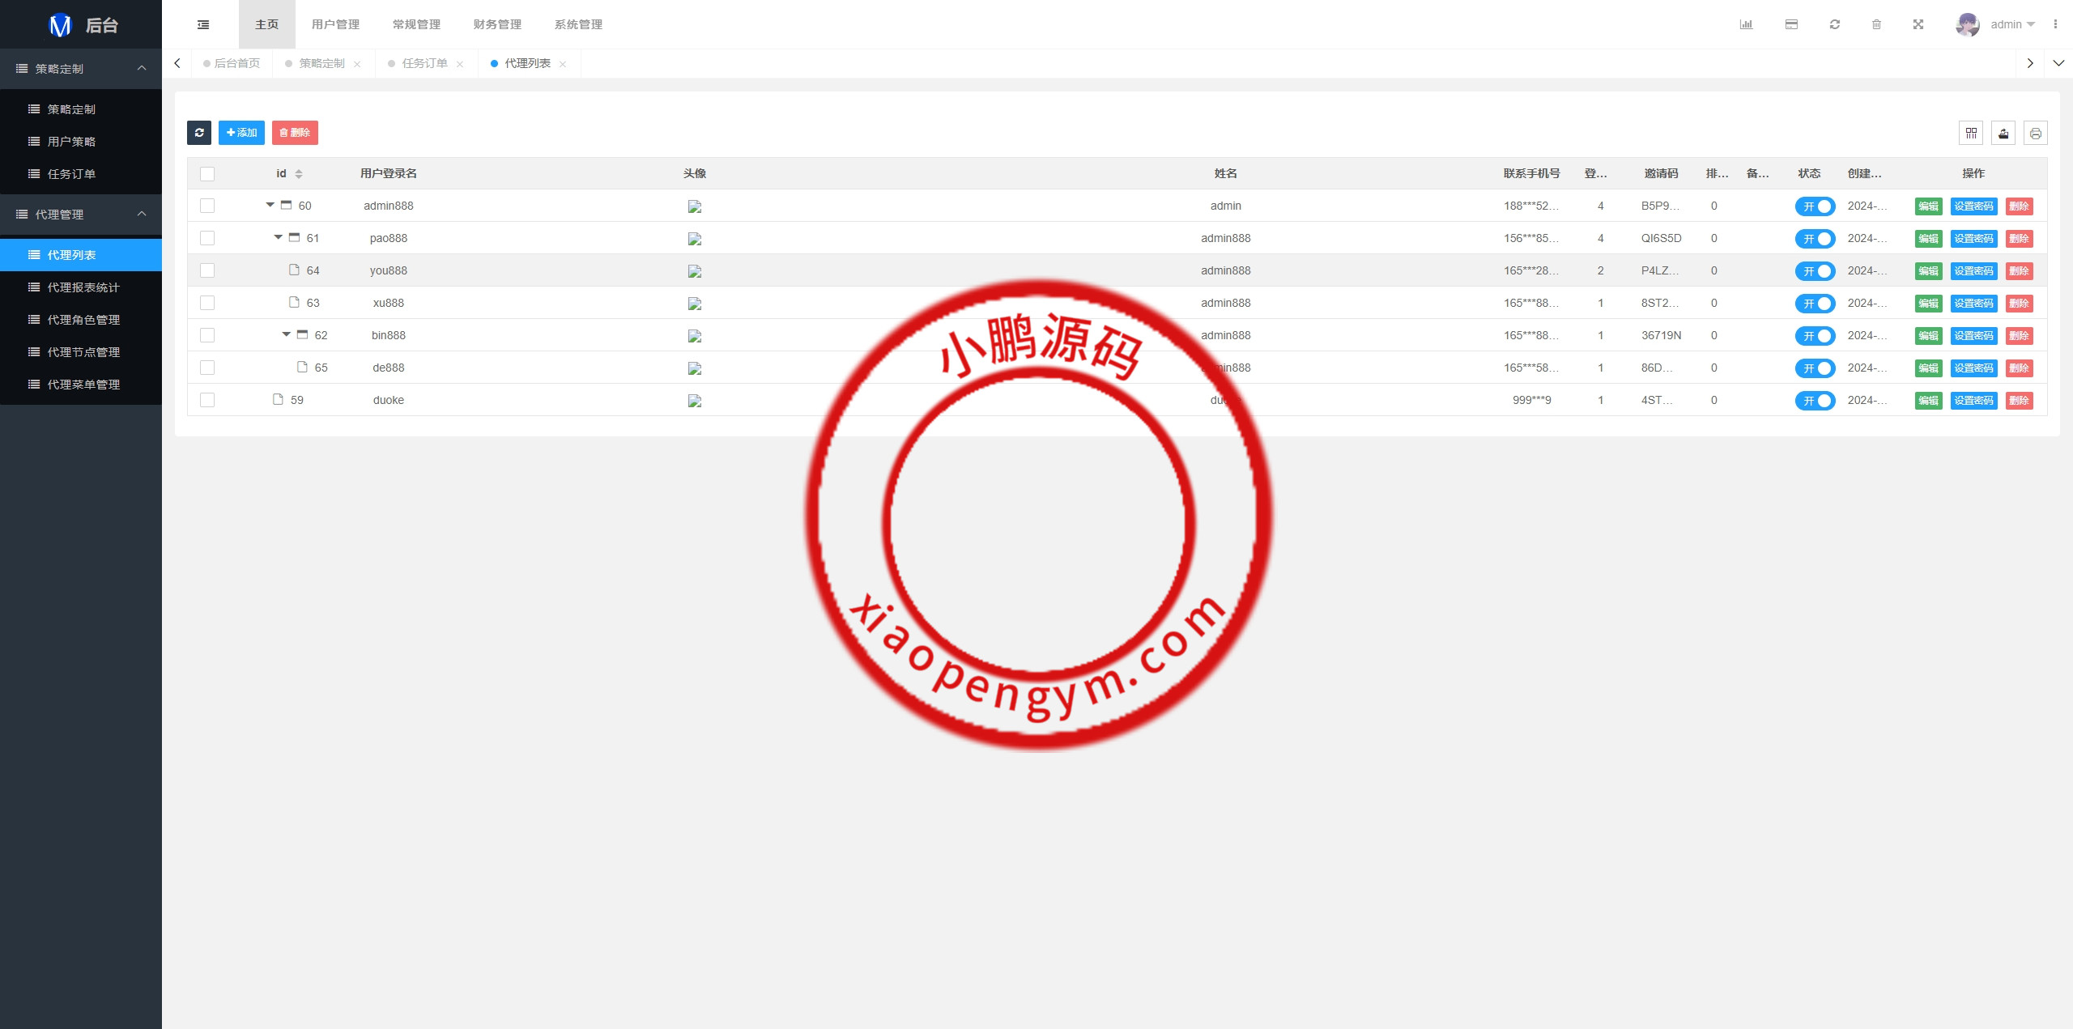This screenshot has height=1029, width=2073.
Task: Click the print table icon
Action: (x=2035, y=133)
